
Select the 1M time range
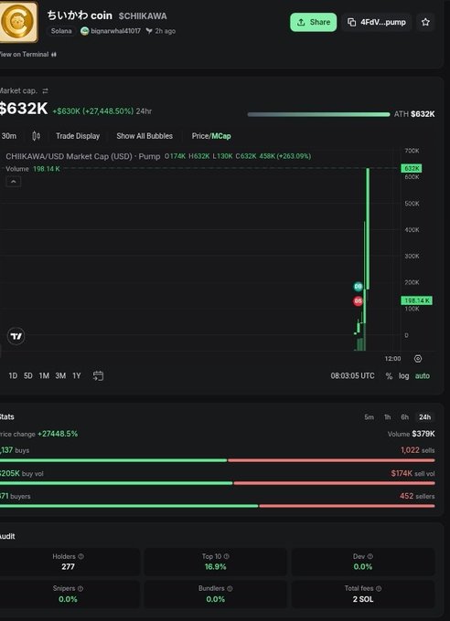[44, 376]
